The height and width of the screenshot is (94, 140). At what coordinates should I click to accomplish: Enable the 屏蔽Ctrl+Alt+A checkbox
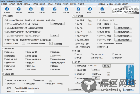point(26,70)
